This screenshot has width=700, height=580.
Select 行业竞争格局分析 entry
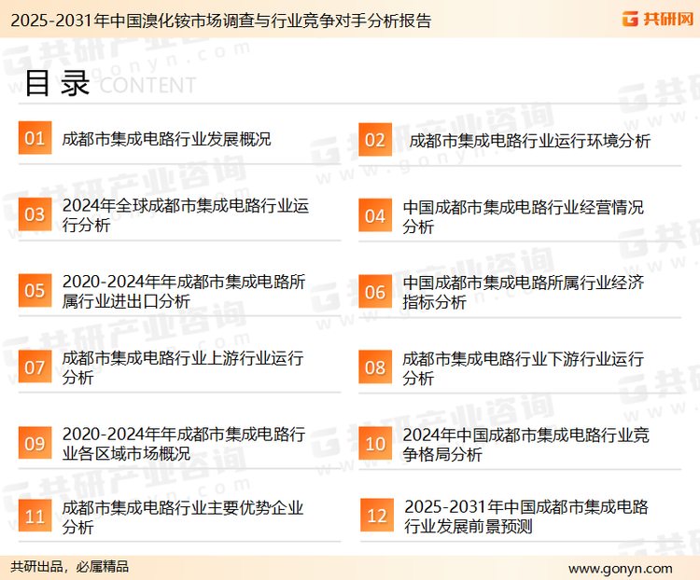pyautogui.click(x=525, y=445)
